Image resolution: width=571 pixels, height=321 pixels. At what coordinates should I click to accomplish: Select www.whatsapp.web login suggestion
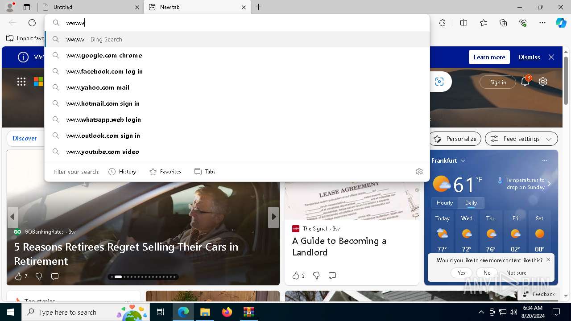pyautogui.click(x=237, y=119)
